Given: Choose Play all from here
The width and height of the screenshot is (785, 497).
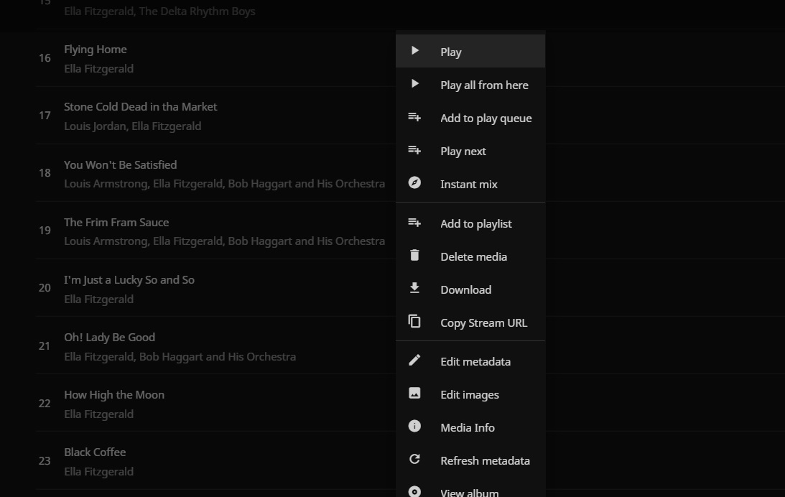Looking at the screenshot, I should coord(484,85).
